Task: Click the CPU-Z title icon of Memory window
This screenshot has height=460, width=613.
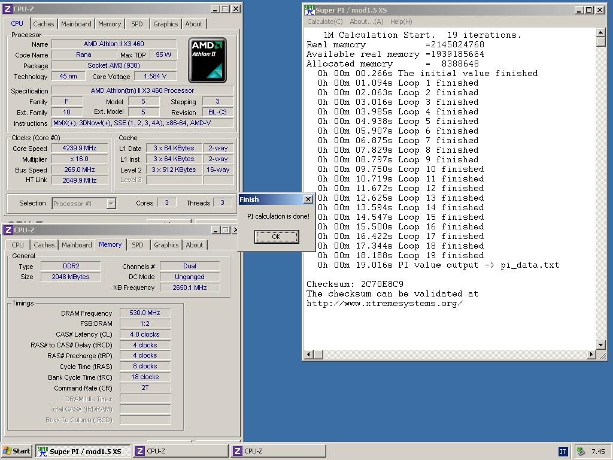Action: pos(8,230)
